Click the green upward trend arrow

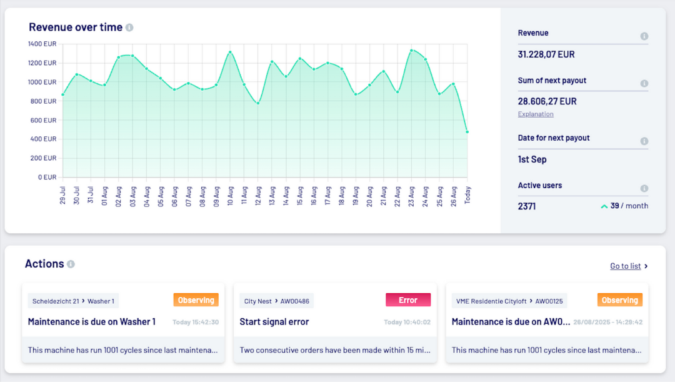tap(604, 206)
